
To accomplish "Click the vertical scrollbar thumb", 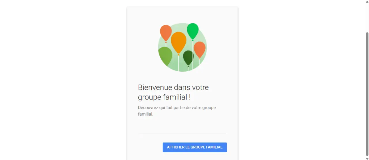I will pos(367,94).
